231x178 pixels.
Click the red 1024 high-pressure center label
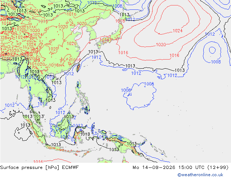tap(178, 31)
